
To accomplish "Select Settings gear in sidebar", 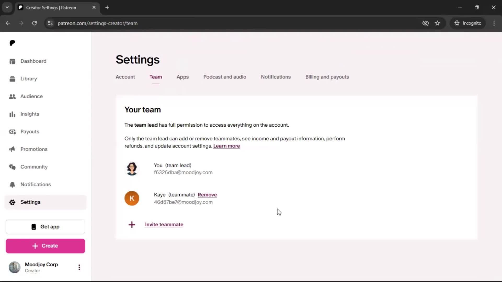I will click(12, 202).
